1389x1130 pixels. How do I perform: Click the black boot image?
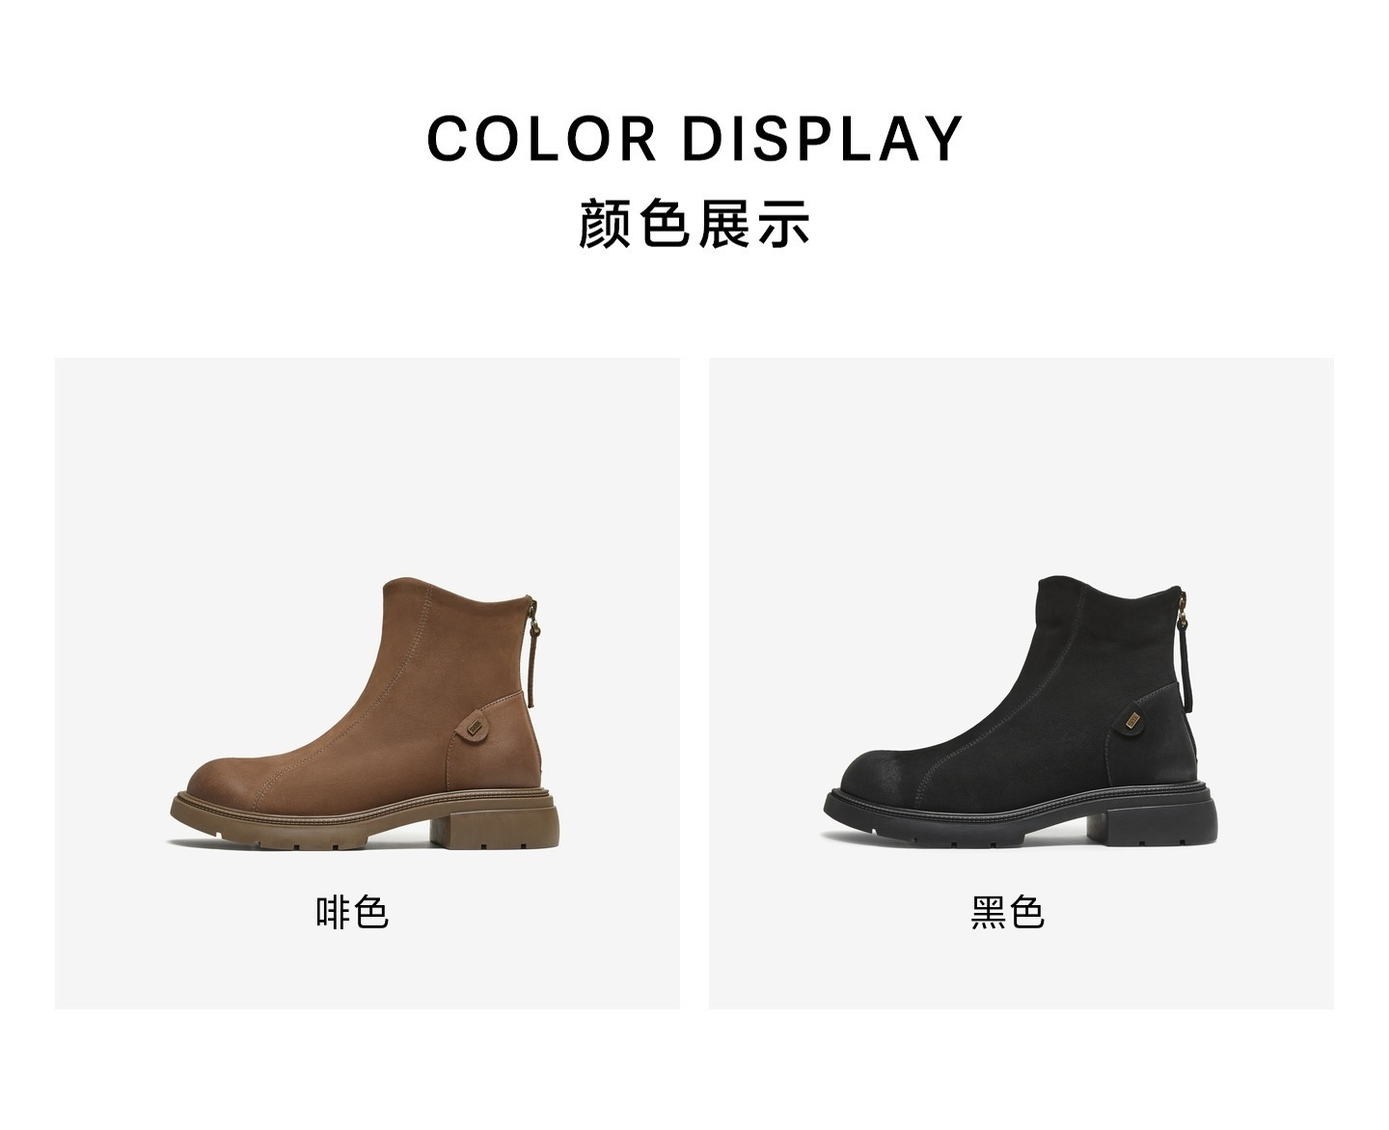coord(1020,713)
